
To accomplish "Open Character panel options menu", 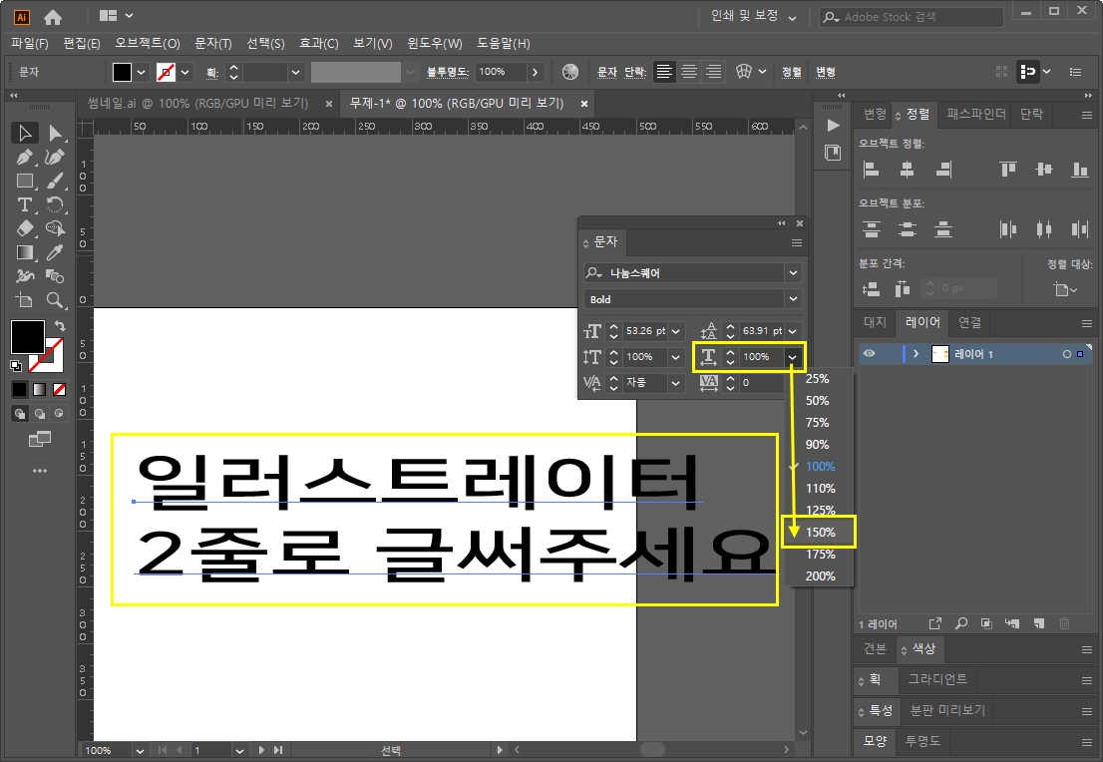I will (796, 242).
